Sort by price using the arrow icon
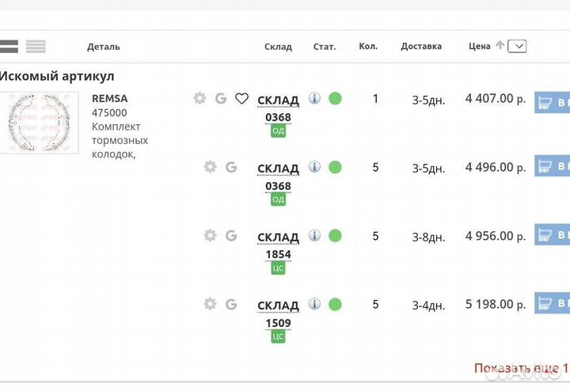This screenshot has height=391, width=570. tap(500, 45)
